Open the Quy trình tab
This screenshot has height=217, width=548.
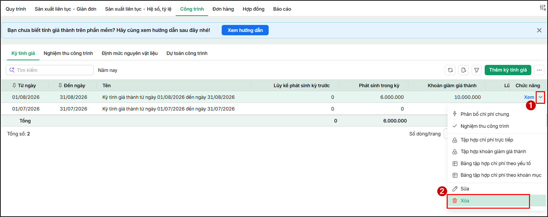tap(16, 9)
